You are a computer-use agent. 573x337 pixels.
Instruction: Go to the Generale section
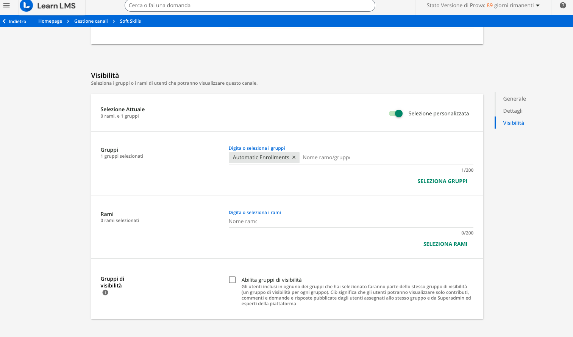(x=514, y=99)
